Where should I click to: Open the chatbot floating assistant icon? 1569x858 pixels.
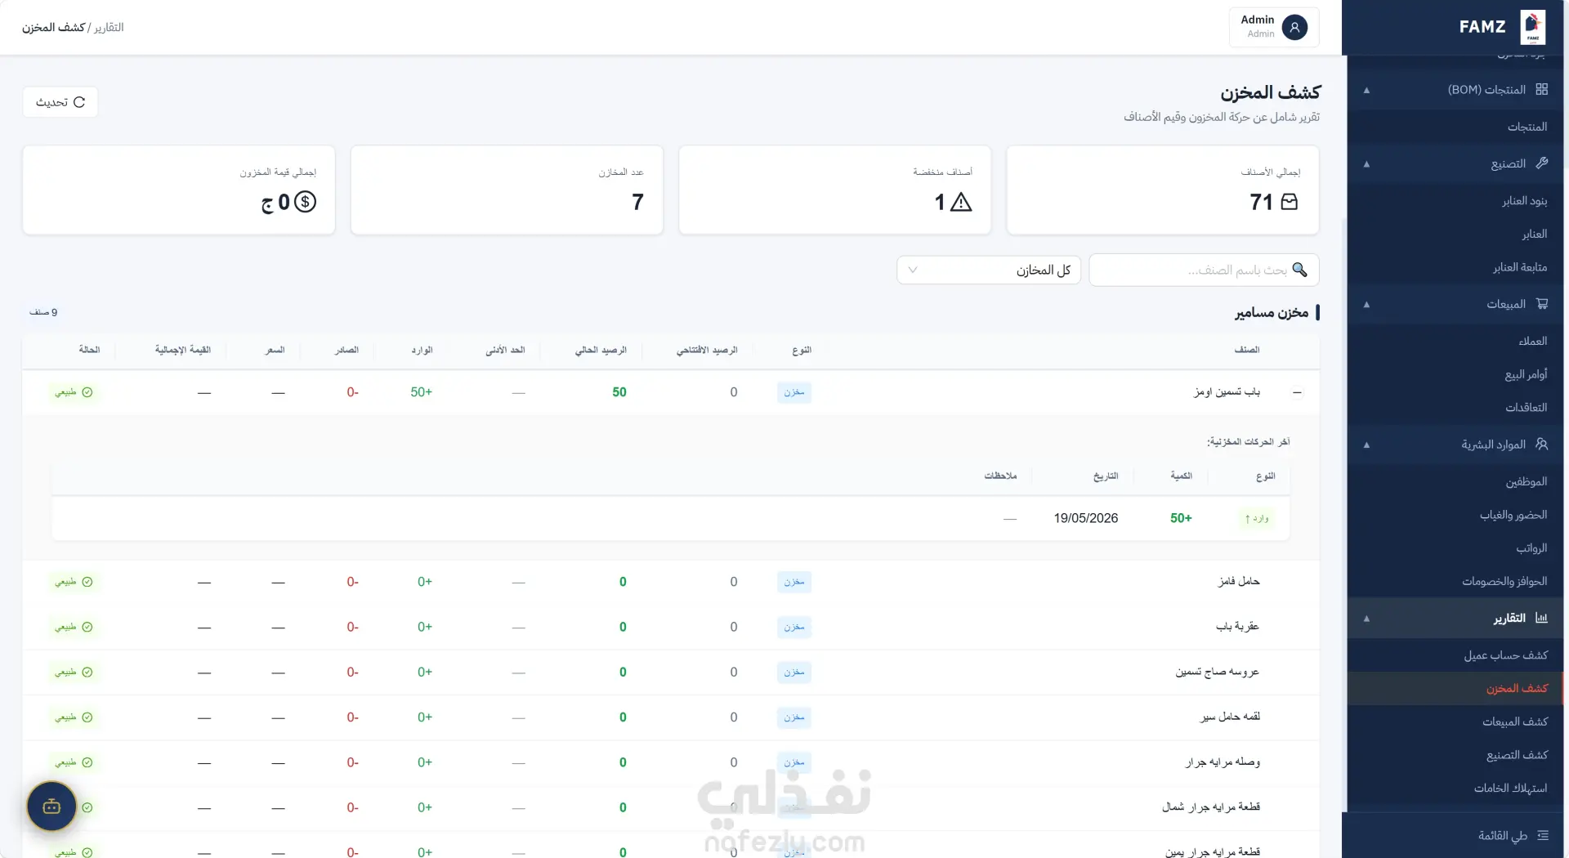(51, 807)
